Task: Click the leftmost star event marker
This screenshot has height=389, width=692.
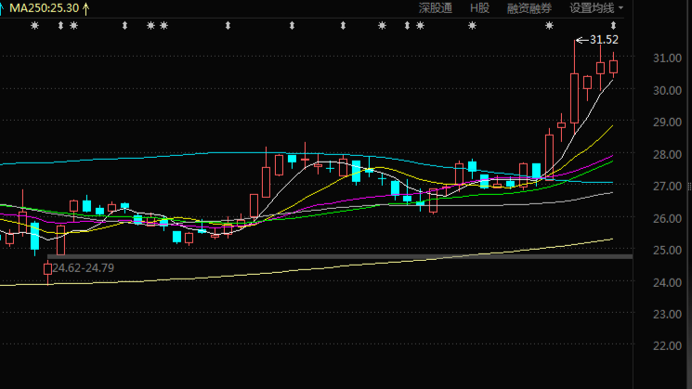Action: (x=34, y=26)
